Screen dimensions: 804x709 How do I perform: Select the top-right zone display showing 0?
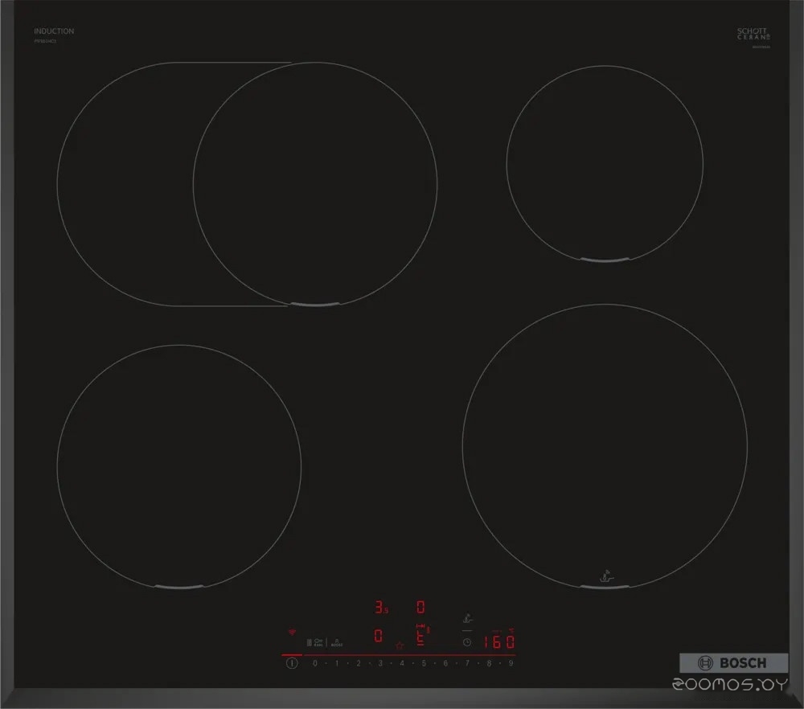420,607
